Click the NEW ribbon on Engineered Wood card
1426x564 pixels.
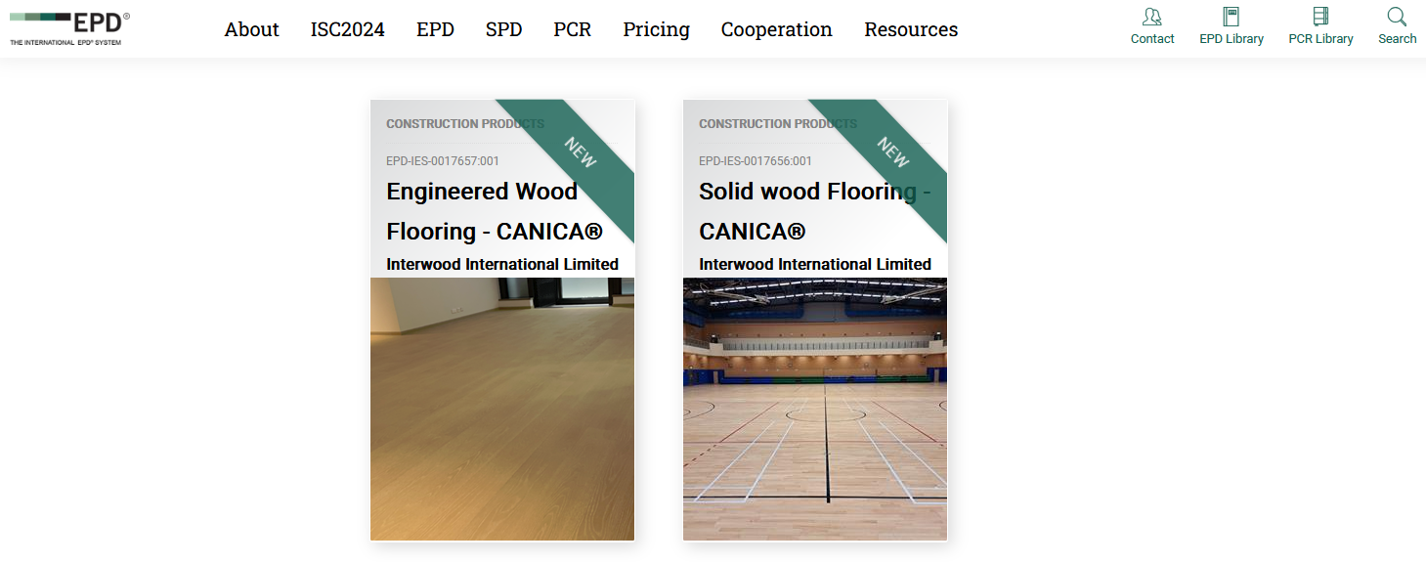pyautogui.click(x=582, y=153)
